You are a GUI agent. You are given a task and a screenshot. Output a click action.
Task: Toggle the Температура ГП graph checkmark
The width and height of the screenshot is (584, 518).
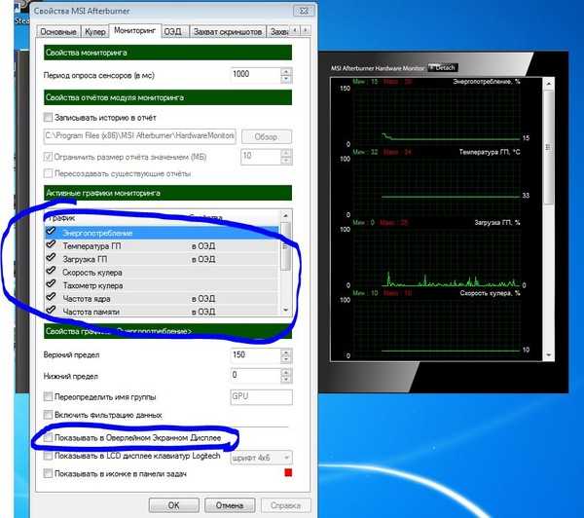tap(51, 244)
